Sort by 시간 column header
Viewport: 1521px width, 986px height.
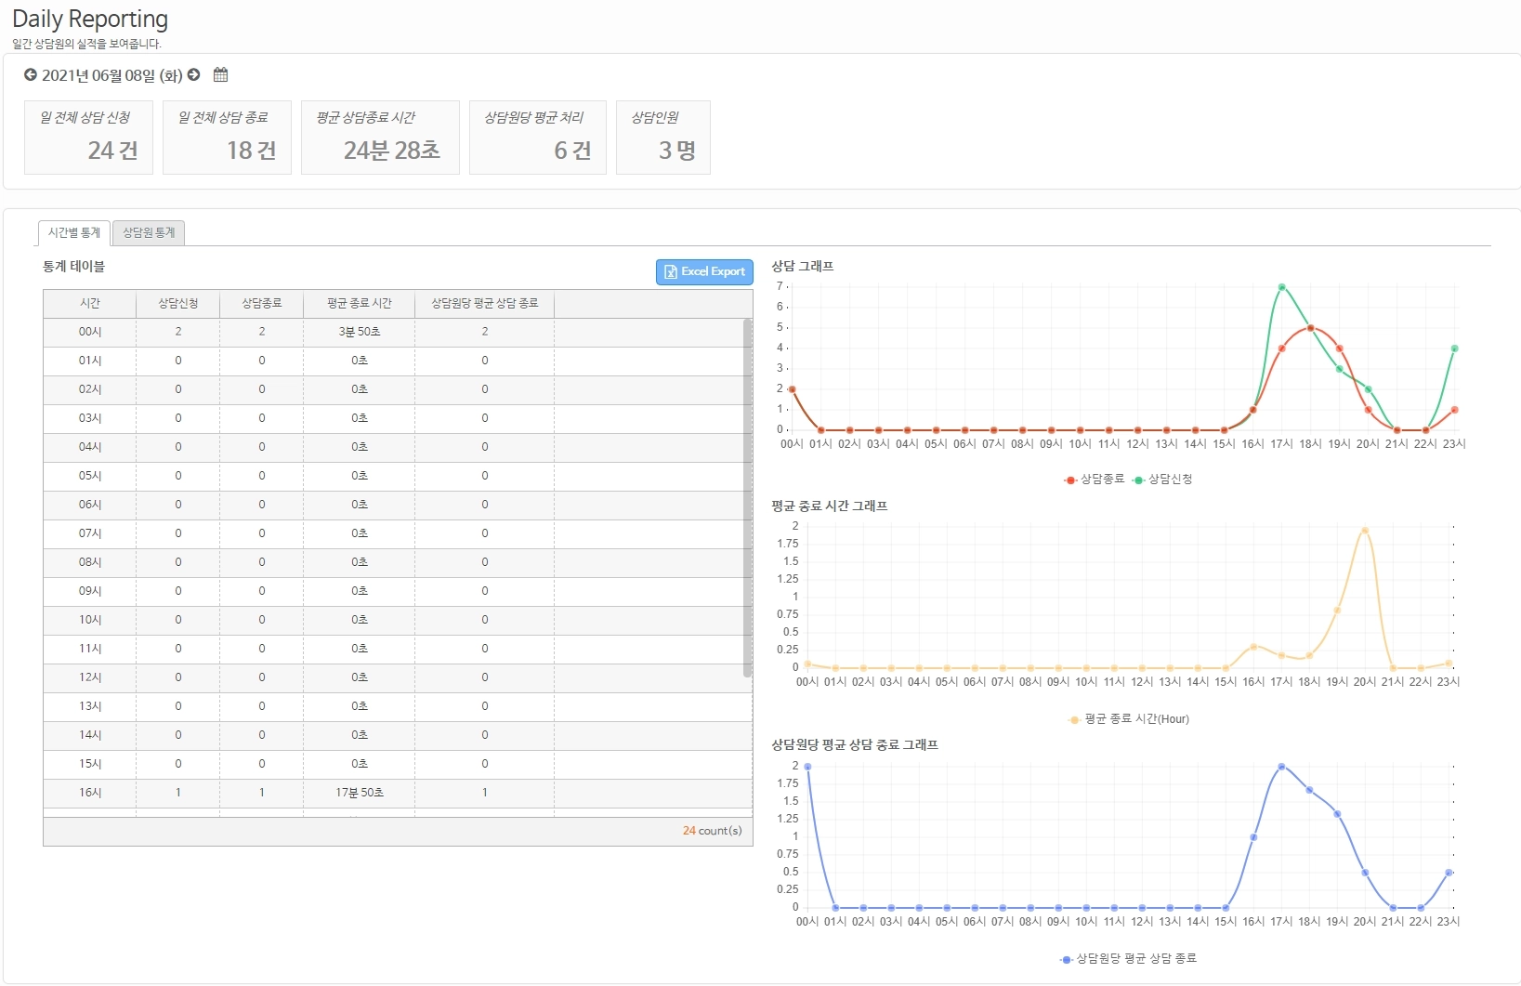click(90, 304)
